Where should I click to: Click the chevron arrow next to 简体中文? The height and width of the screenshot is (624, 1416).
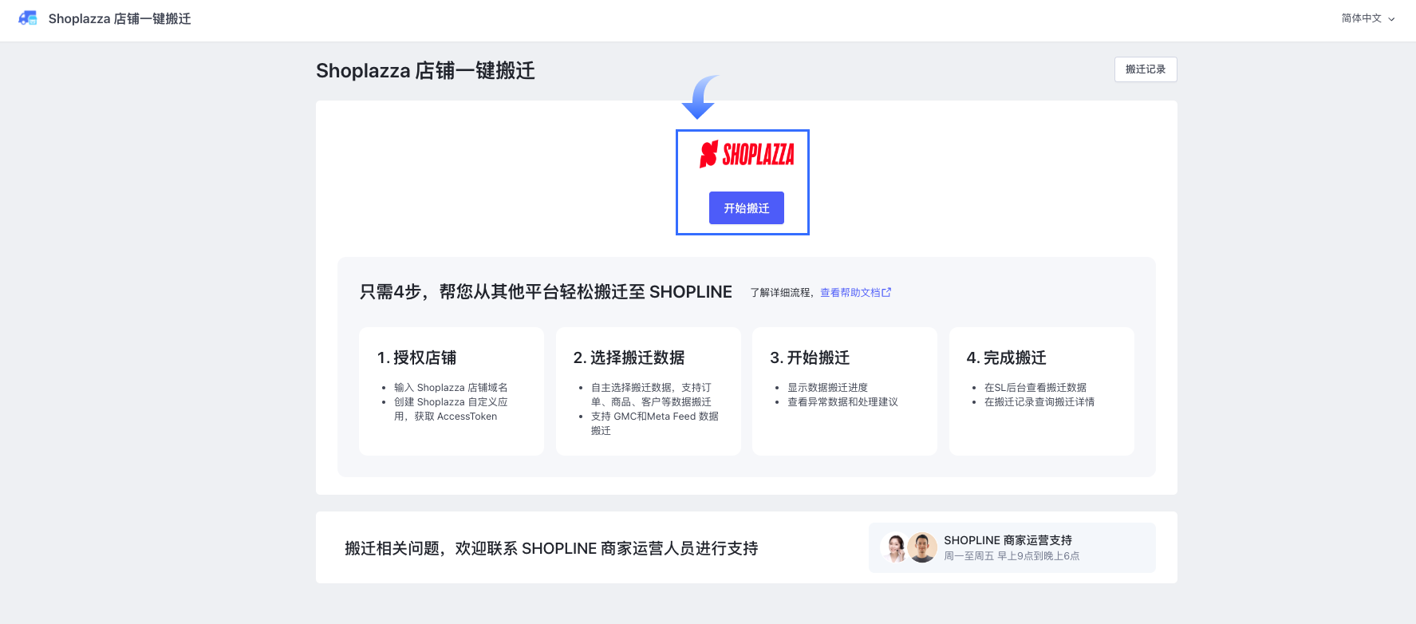click(1391, 19)
